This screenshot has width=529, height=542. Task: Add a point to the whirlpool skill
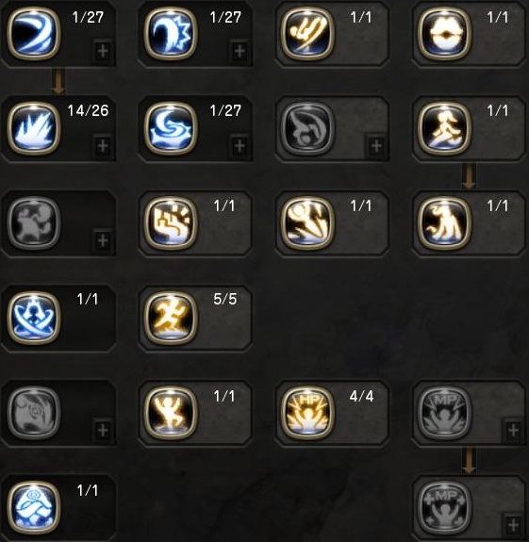pyautogui.click(x=240, y=146)
